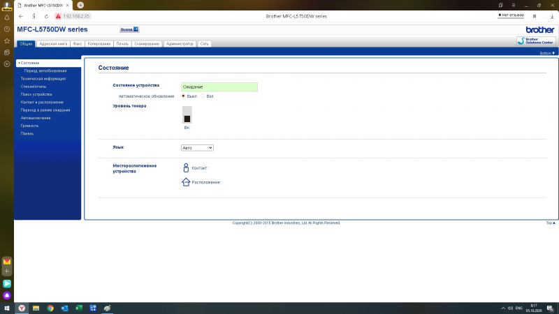Open the browser downloads icon
Viewport: 559px width, 314px height.
[553, 15]
